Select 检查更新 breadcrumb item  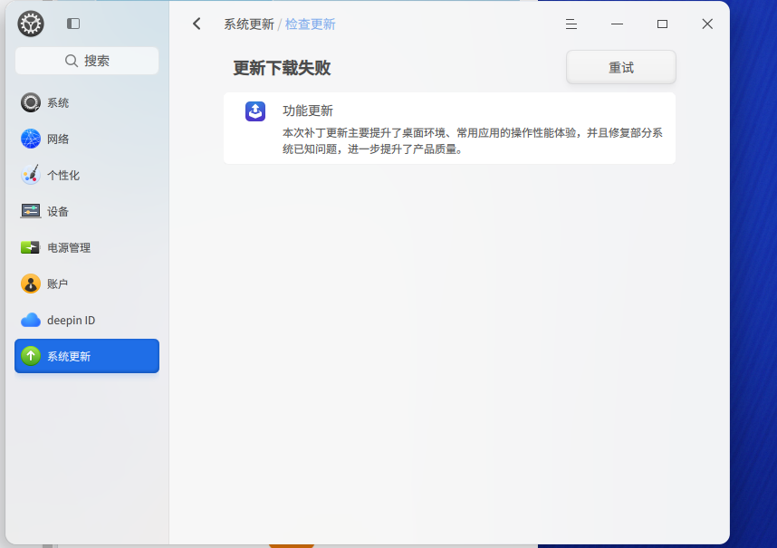tap(311, 24)
